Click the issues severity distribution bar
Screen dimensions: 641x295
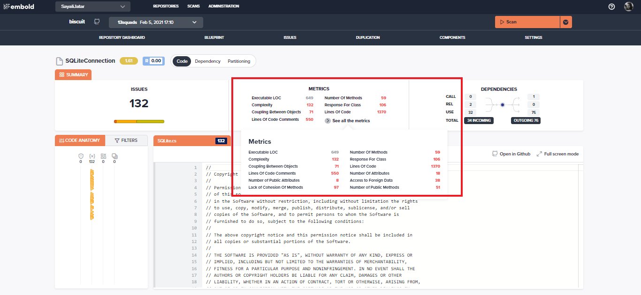coord(139,121)
